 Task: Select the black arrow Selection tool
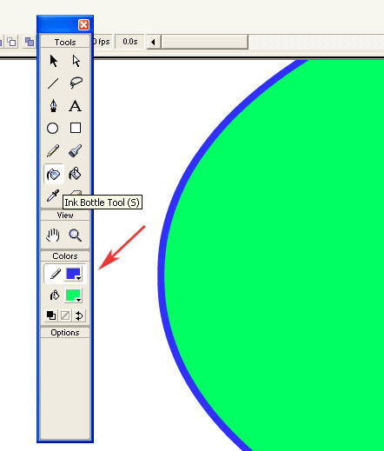click(x=54, y=61)
